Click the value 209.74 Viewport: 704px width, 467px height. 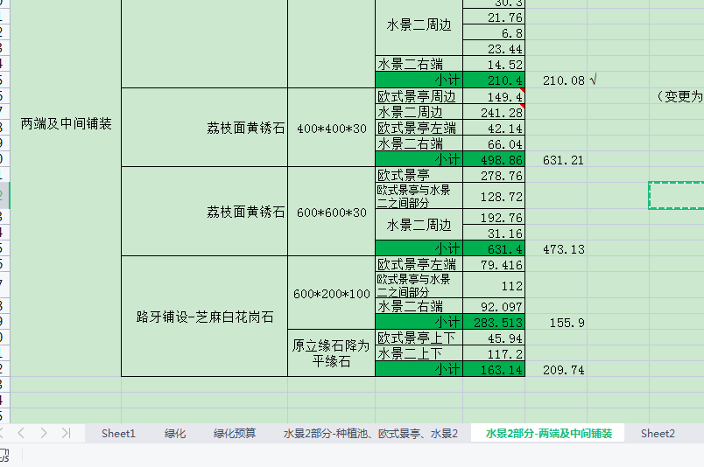556,369
